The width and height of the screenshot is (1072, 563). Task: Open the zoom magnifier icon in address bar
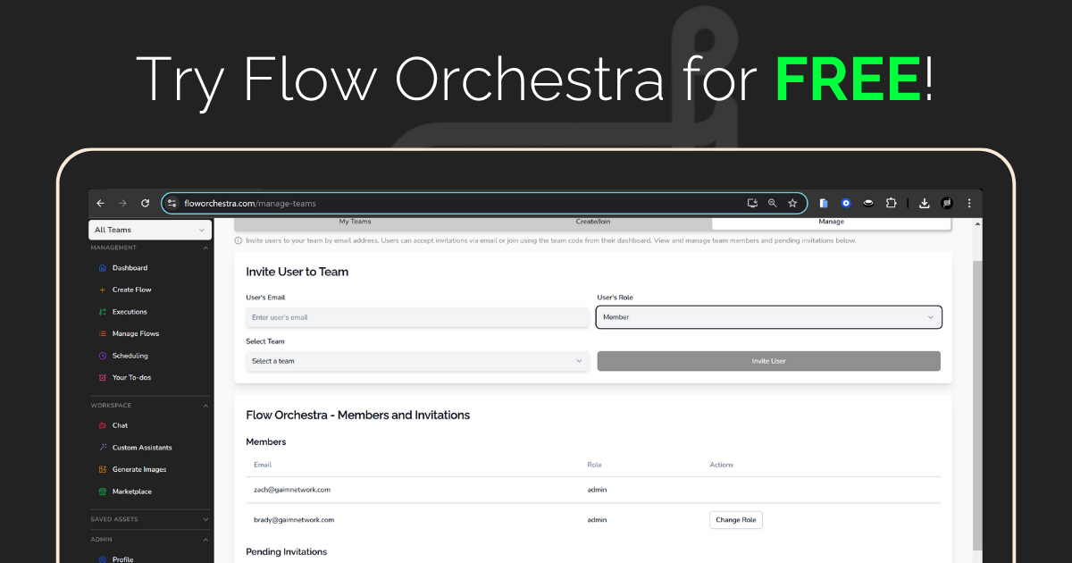coord(773,204)
